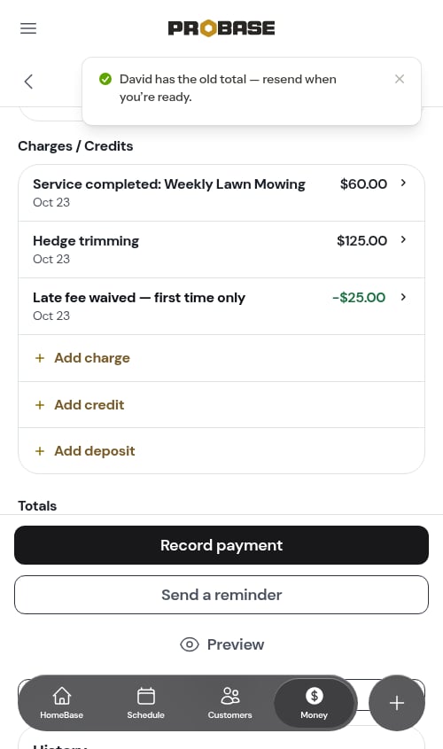This screenshot has width=443, height=749.
Task: Expand the Late fee waived credit chevron
Action: 403,297
